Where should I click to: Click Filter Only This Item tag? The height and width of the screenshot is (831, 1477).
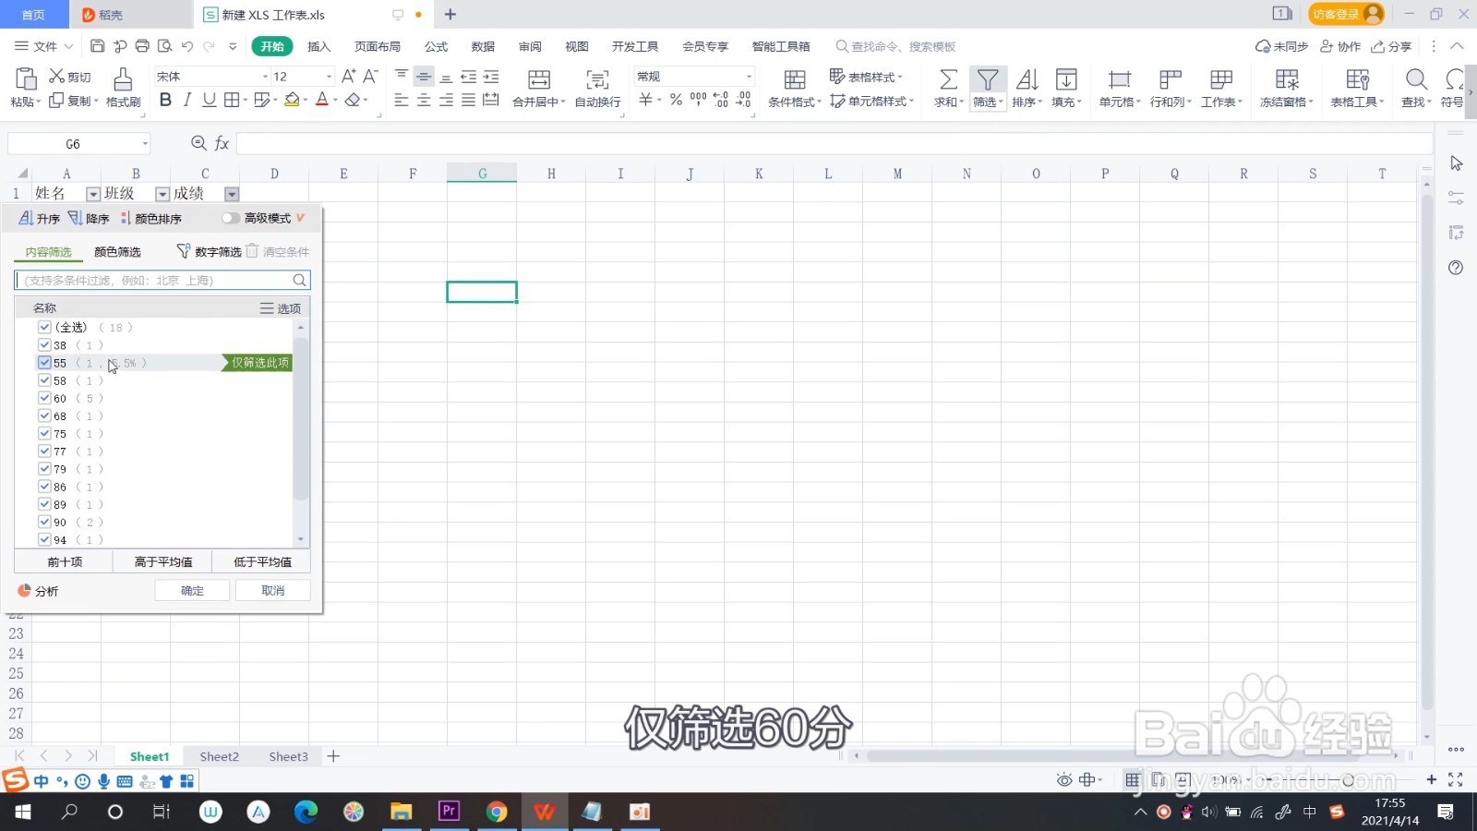pyautogui.click(x=257, y=363)
